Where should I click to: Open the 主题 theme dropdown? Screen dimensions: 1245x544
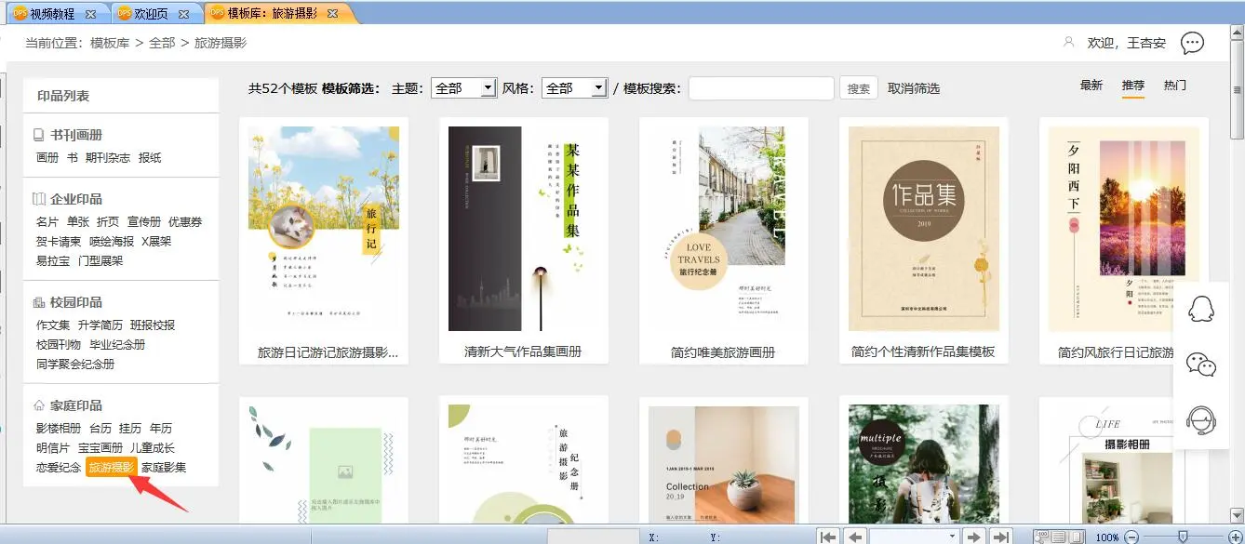[x=463, y=88]
